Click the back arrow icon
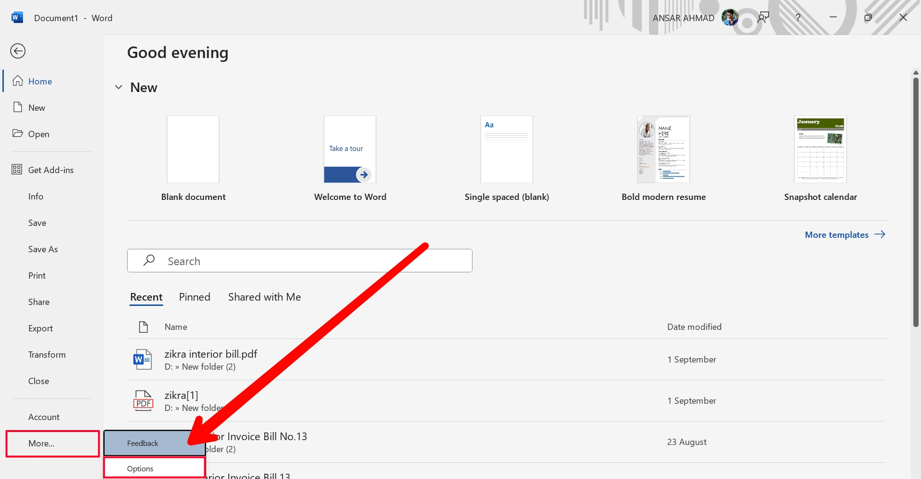Image resolution: width=921 pixels, height=479 pixels. tap(18, 50)
